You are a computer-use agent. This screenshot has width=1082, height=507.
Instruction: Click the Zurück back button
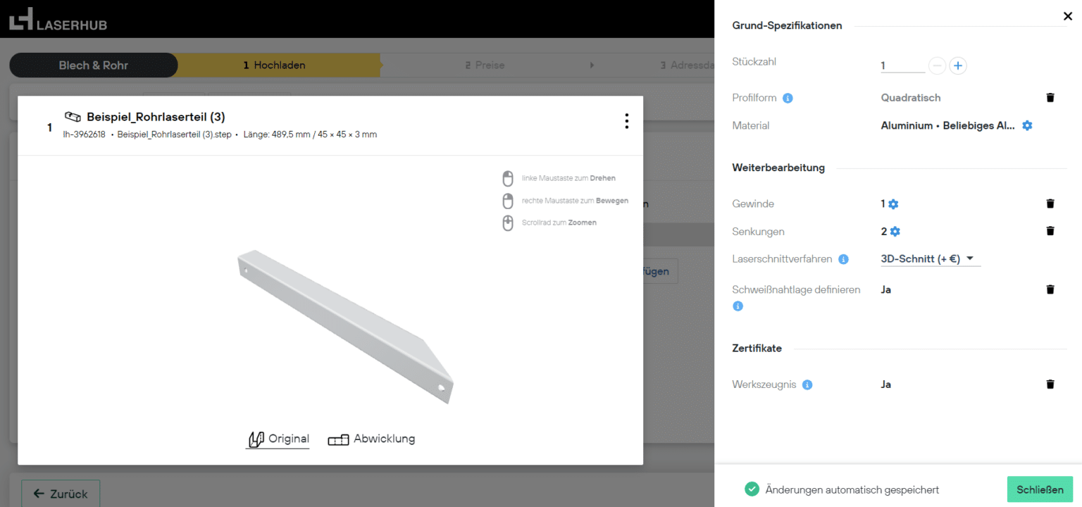(x=60, y=494)
